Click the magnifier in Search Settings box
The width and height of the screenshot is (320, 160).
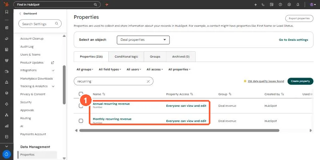point(56,24)
